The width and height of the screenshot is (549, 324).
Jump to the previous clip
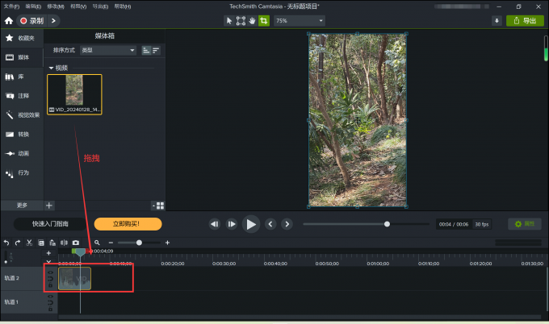(x=270, y=224)
